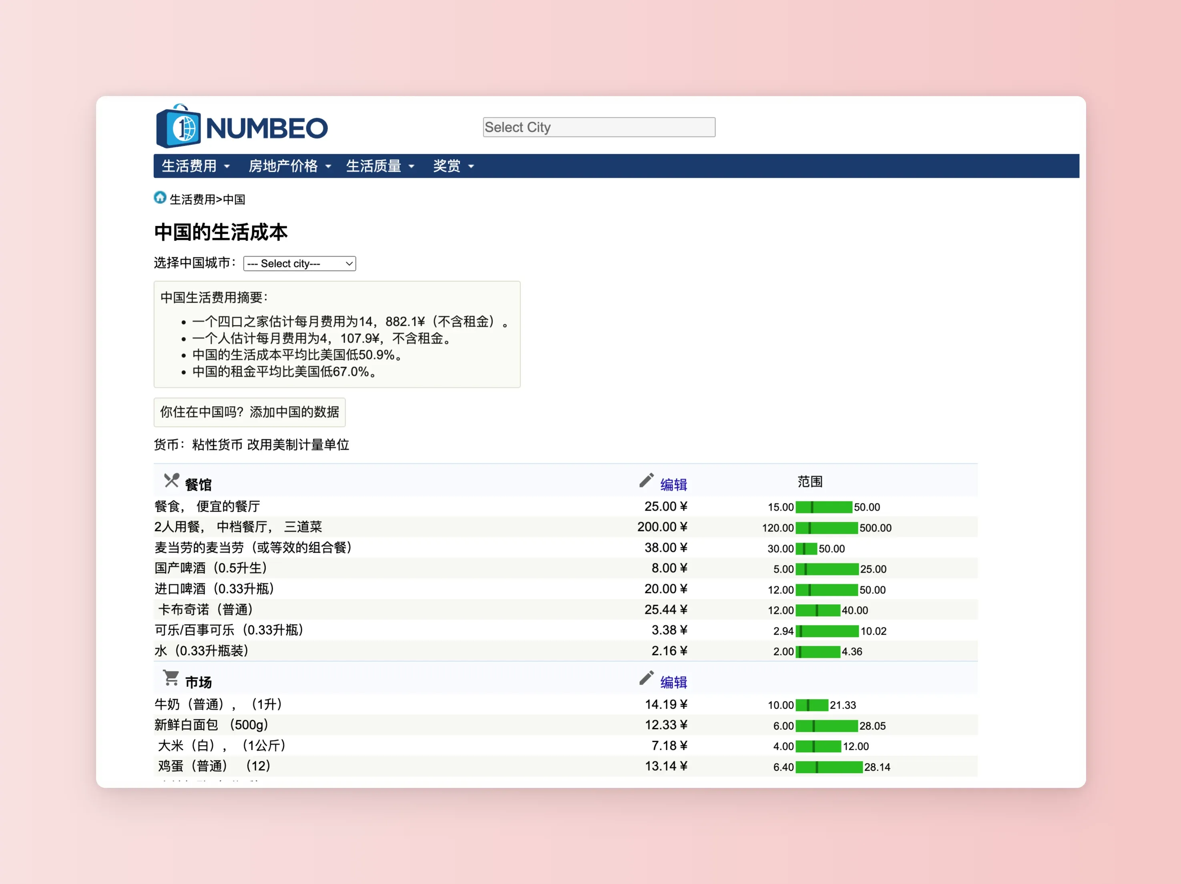The height and width of the screenshot is (884, 1181).
Task: Click the home icon in breadcrumb
Action: pyautogui.click(x=160, y=198)
